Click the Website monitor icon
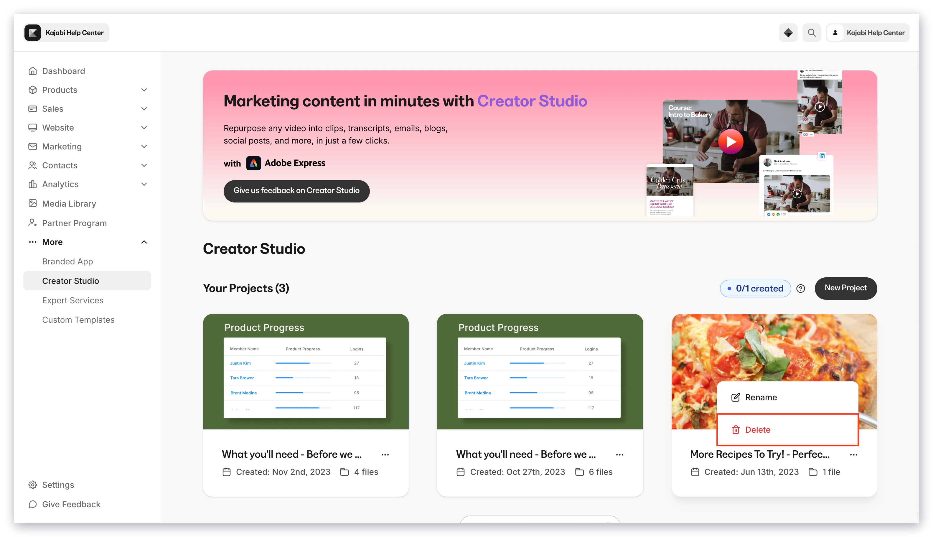This screenshot has width=933, height=537. coord(32,128)
